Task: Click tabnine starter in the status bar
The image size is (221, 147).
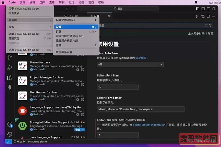Action: pyautogui.click(x=38, y=141)
